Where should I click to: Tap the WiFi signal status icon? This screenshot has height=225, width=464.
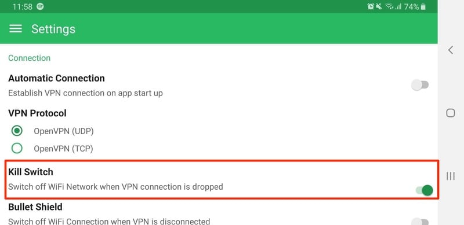tap(389, 6)
